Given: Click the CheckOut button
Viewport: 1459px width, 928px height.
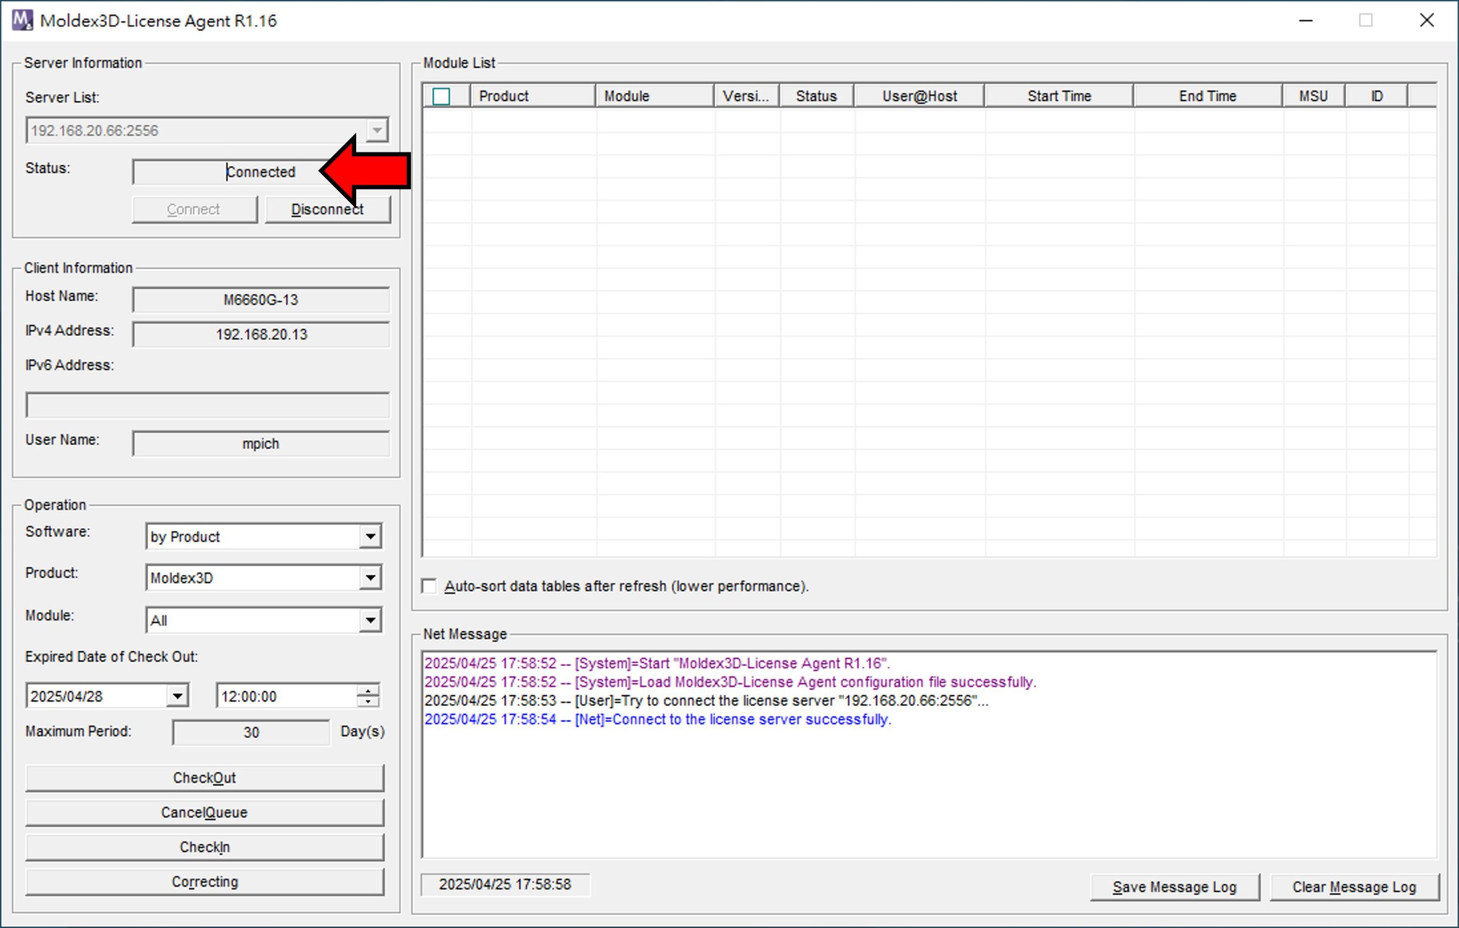Looking at the screenshot, I should 205,778.
